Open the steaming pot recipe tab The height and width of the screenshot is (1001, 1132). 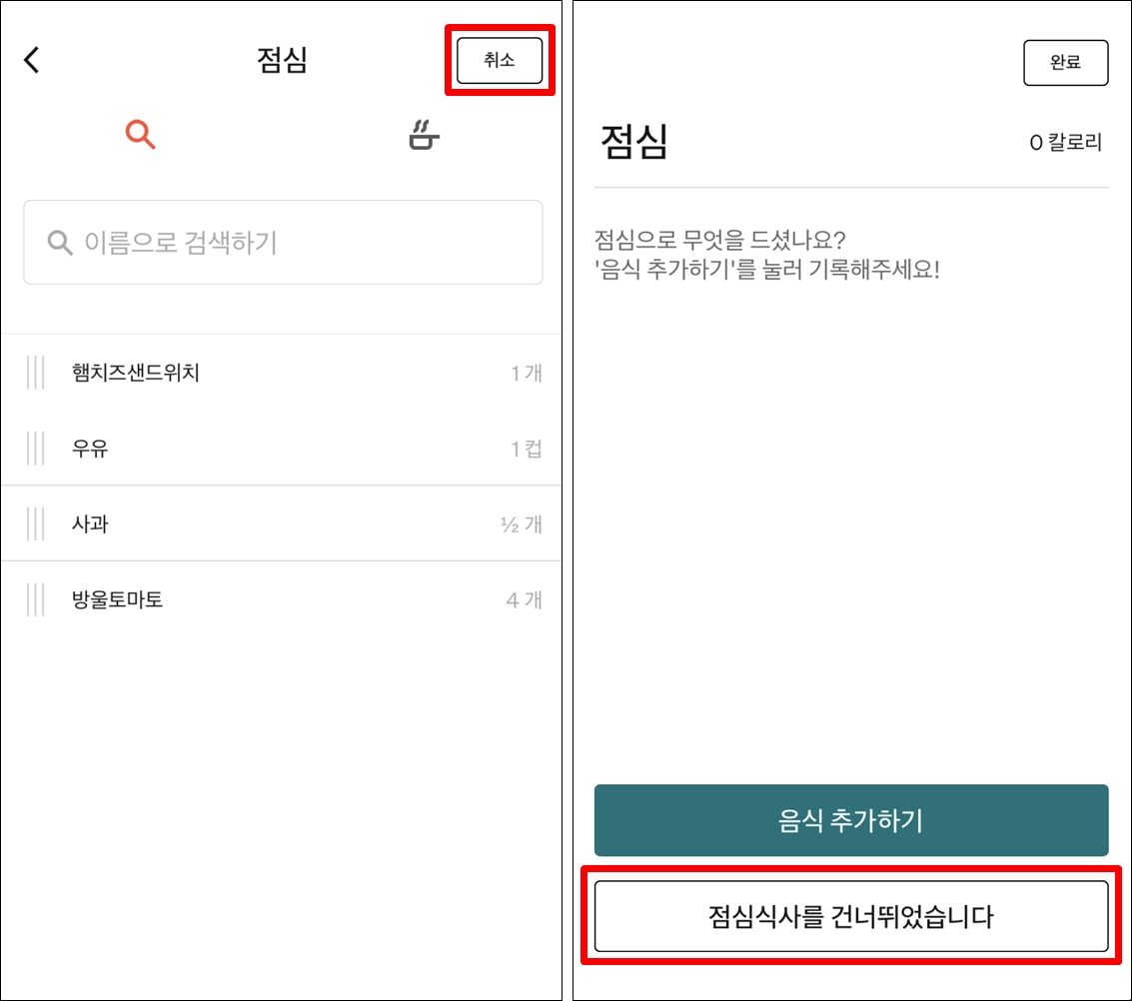coord(424,135)
